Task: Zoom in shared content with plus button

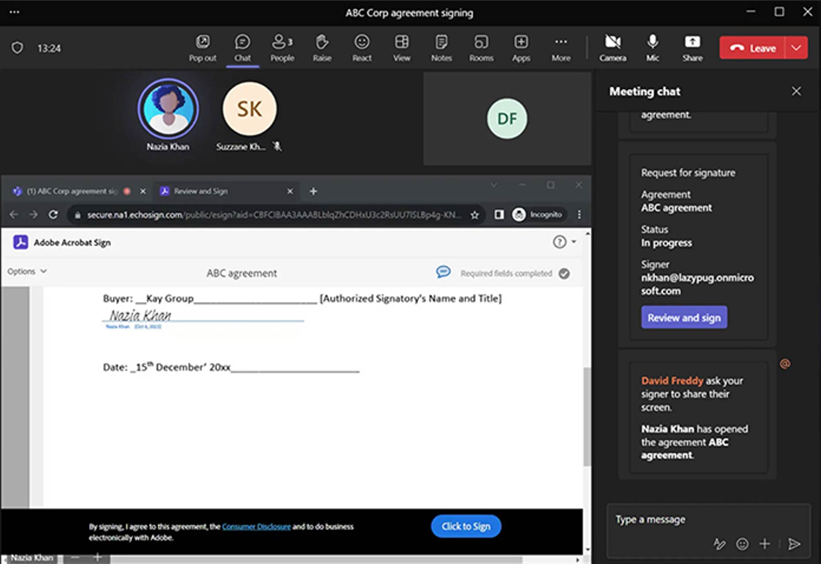Action: point(98,558)
